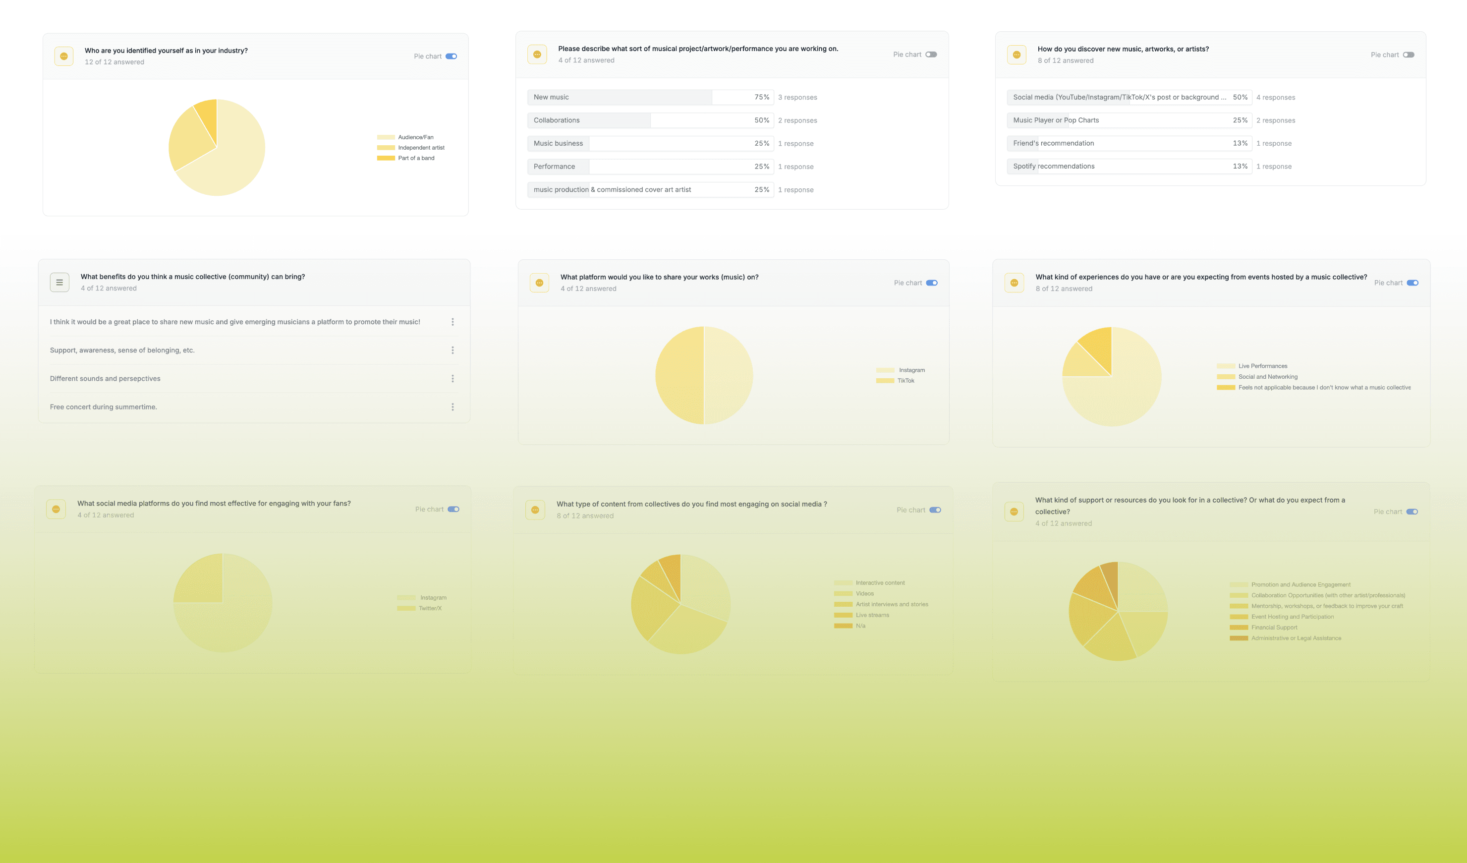
Task: Open three-dot menu for 'Free concert during summertime'
Action: pos(452,407)
